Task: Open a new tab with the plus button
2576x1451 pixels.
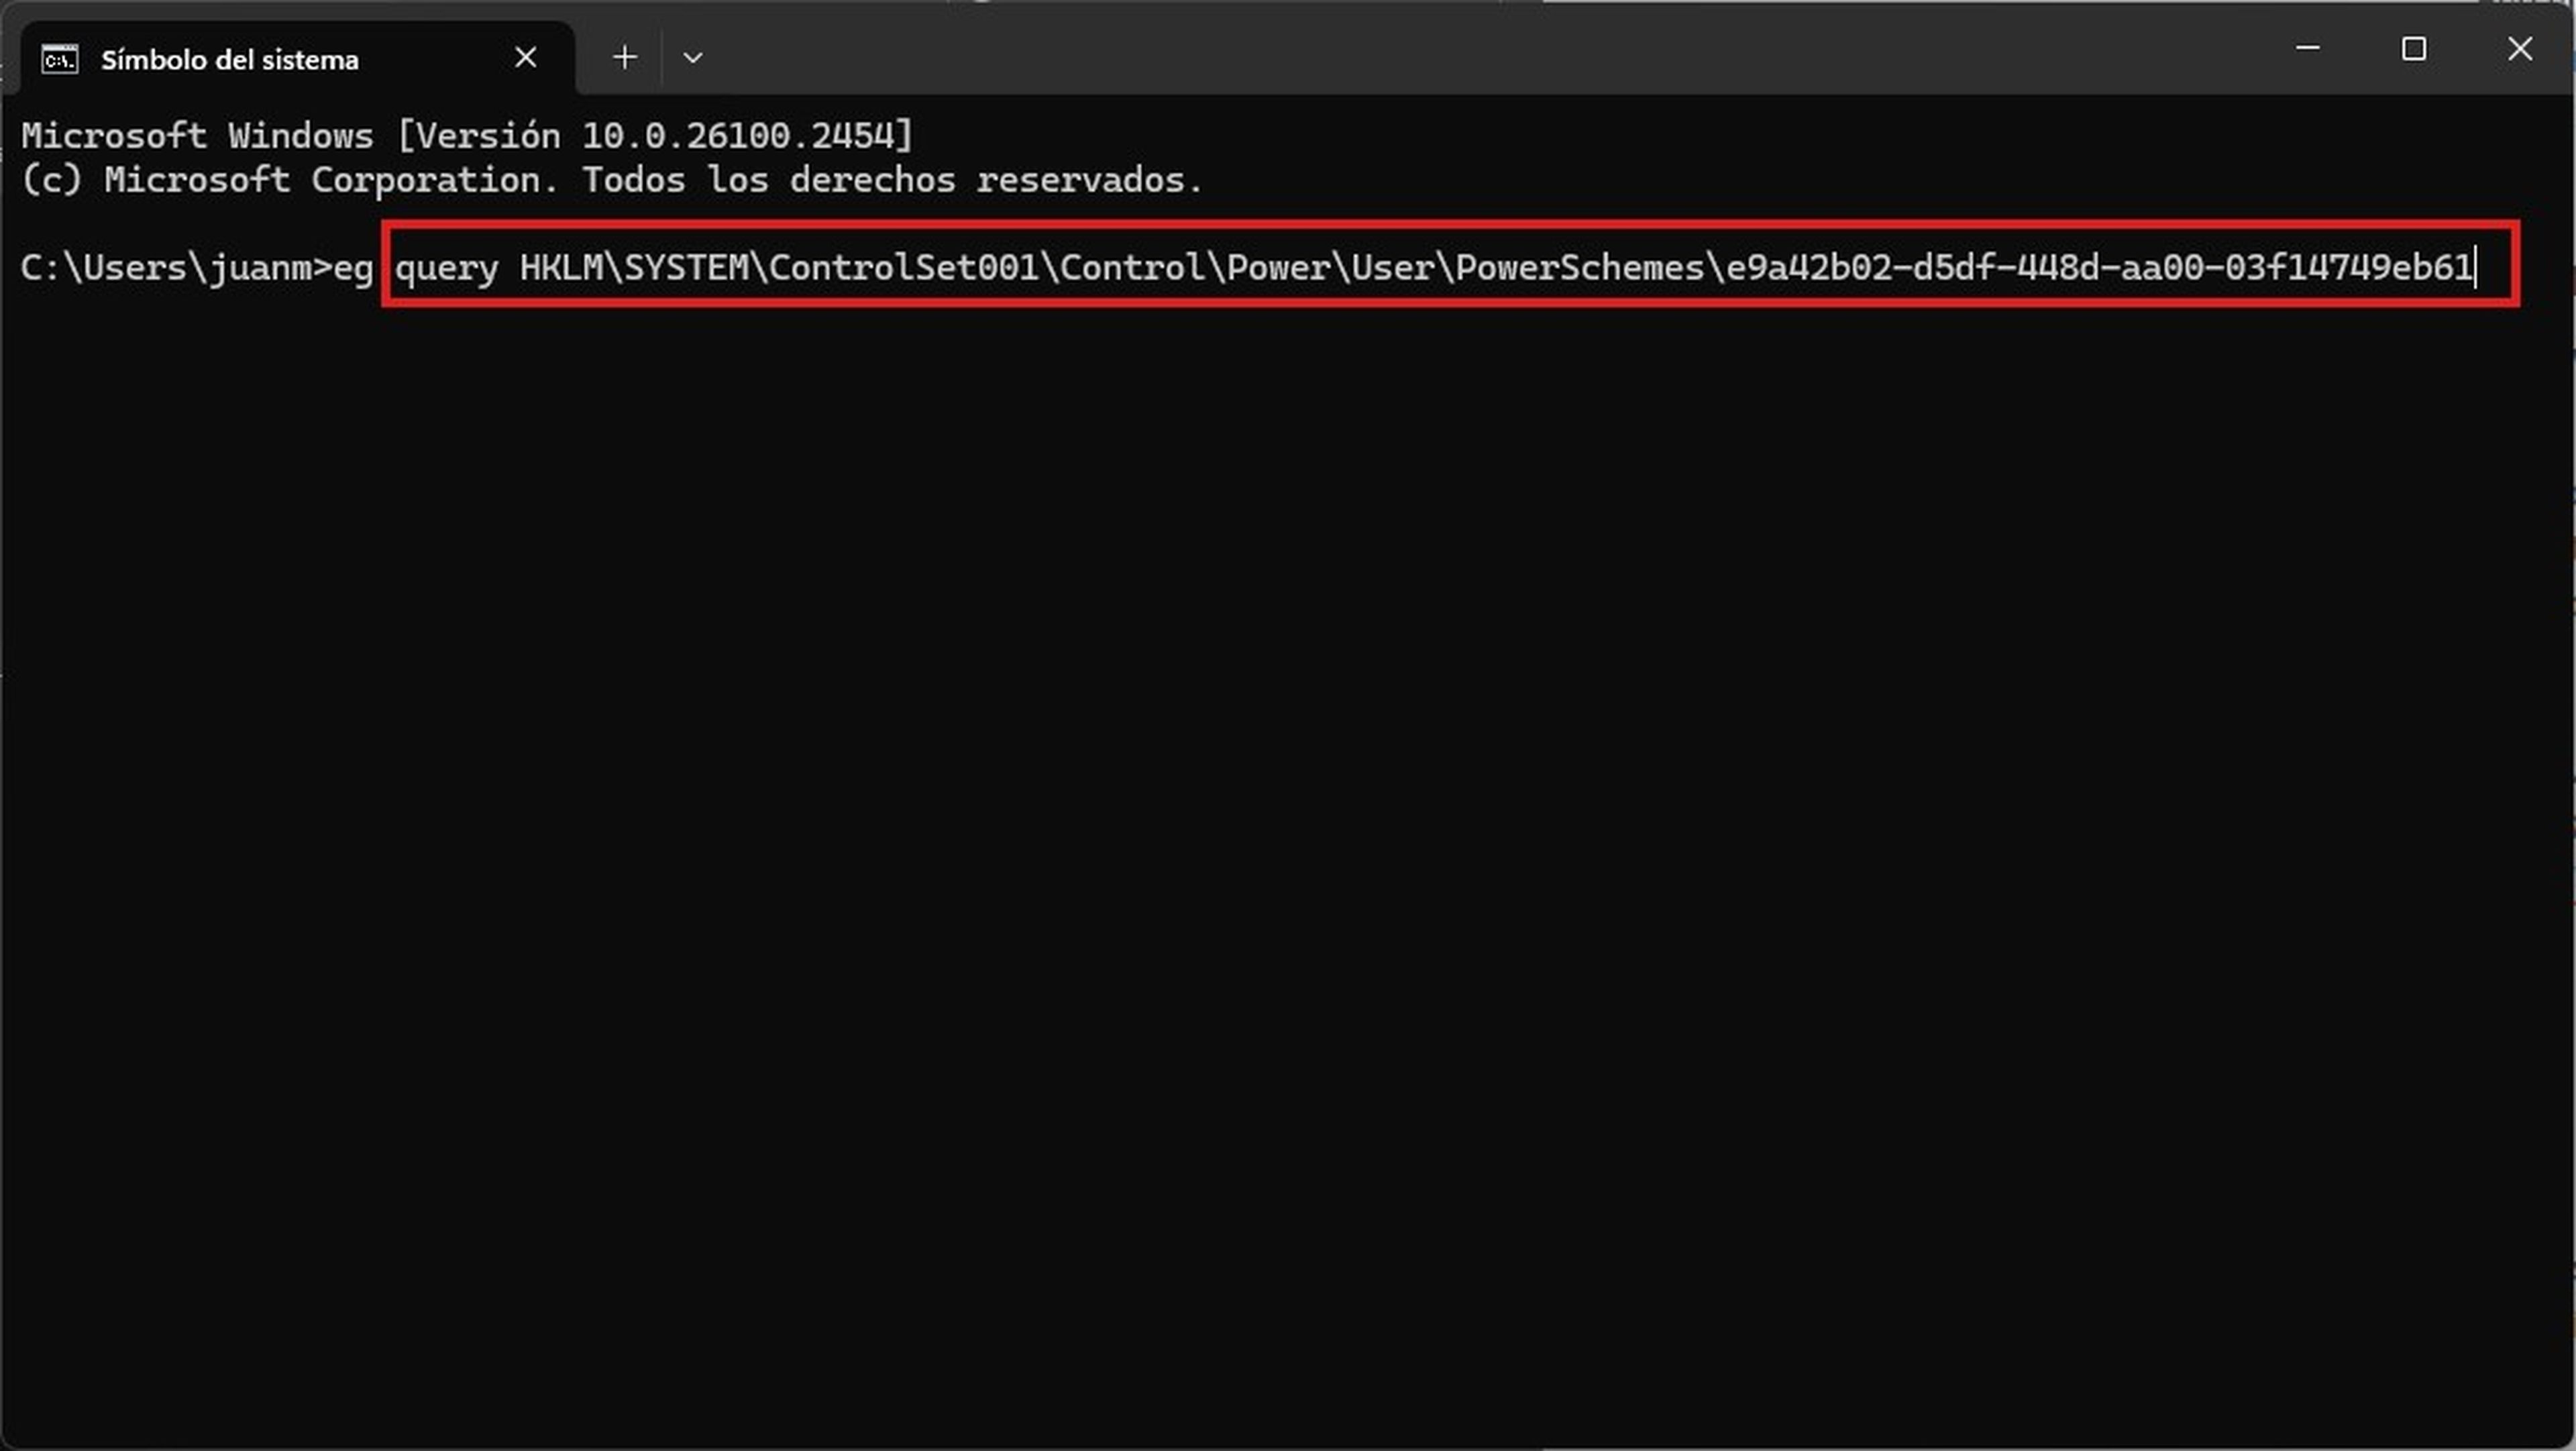Action: tap(625, 58)
